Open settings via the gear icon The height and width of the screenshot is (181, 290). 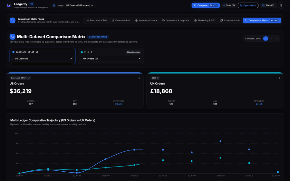click(x=281, y=5)
